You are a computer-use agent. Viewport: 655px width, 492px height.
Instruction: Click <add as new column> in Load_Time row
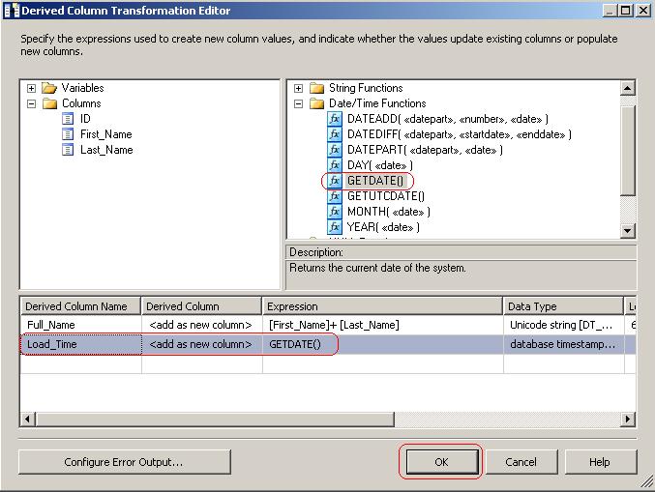(202, 344)
